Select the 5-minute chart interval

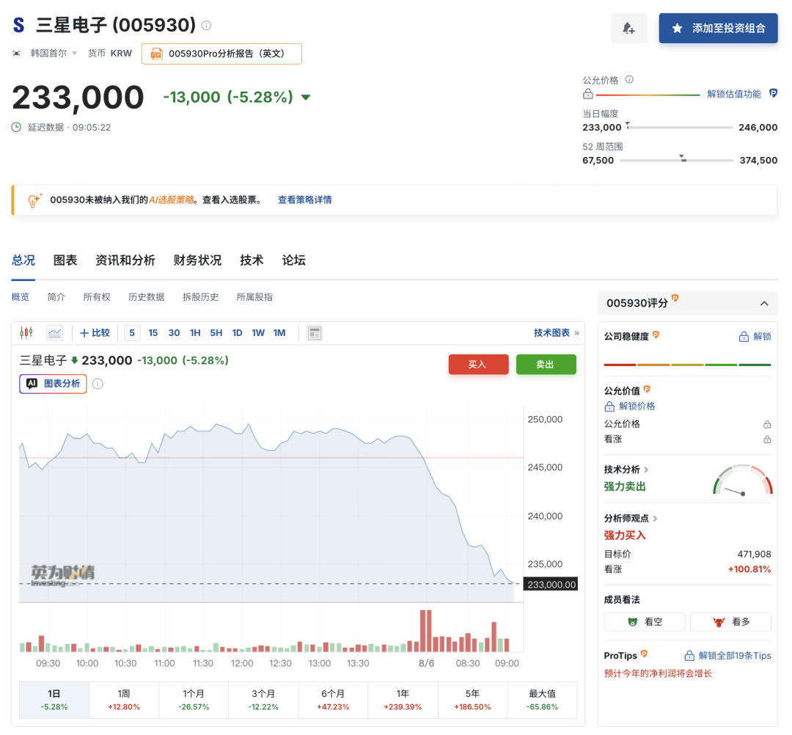point(132,333)
